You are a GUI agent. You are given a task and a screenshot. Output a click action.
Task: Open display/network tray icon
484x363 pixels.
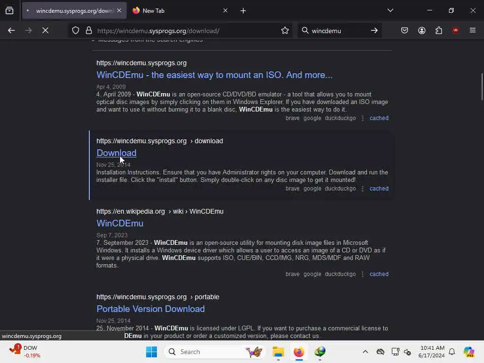(395, 352)
